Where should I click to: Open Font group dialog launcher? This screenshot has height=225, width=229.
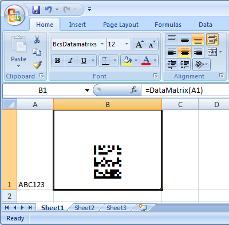click(156, 76)
